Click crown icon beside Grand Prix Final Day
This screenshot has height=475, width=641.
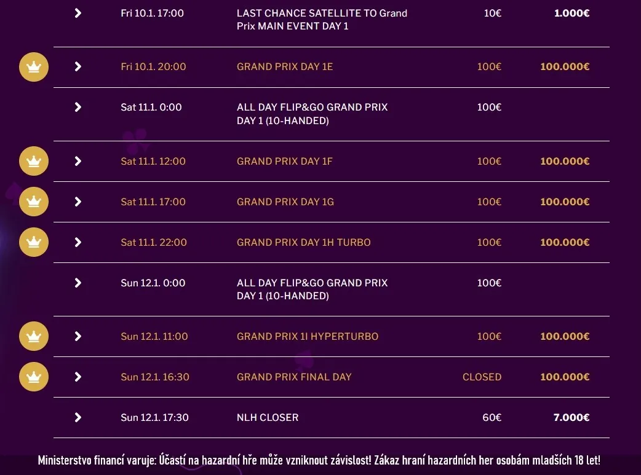34,377
